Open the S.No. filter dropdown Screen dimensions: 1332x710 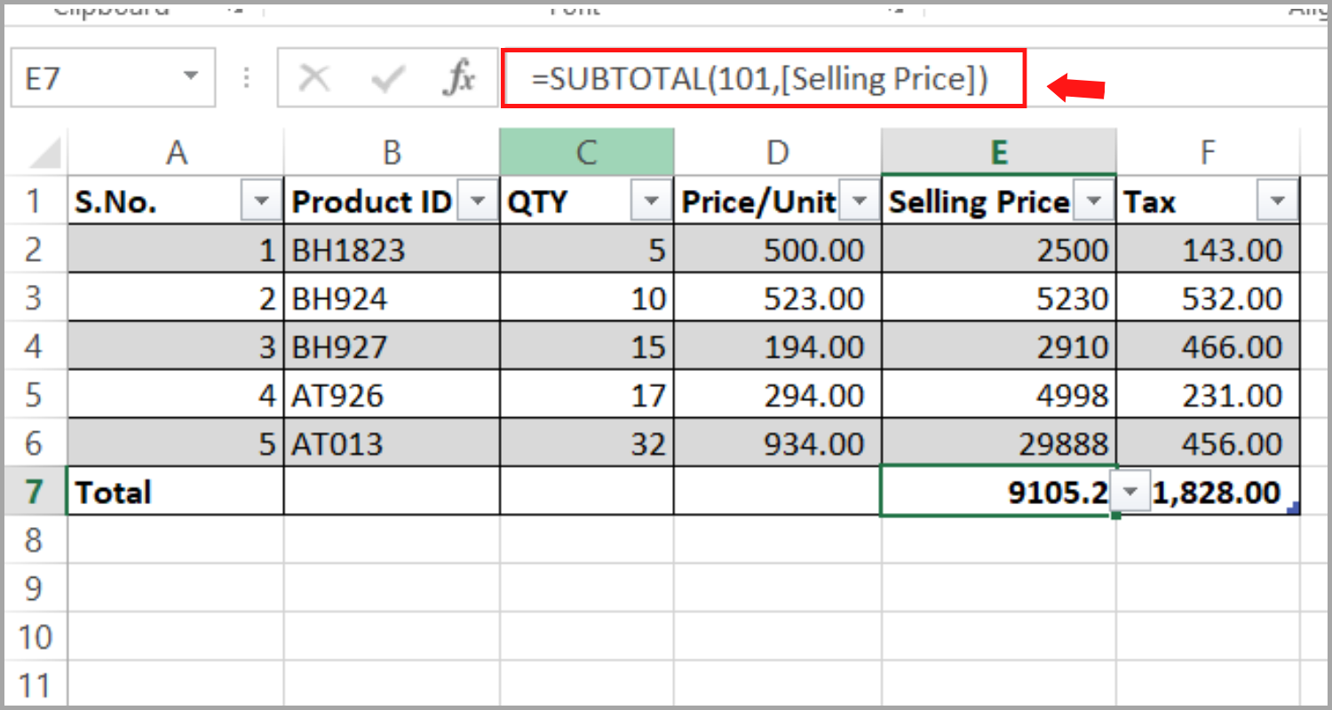[260, 201]
